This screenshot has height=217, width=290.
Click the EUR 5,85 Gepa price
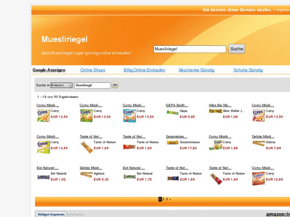pos(187,117)
